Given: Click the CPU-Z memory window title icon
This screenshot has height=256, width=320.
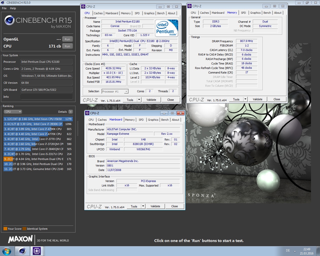Looking at the screenshot, I should 189,6.
